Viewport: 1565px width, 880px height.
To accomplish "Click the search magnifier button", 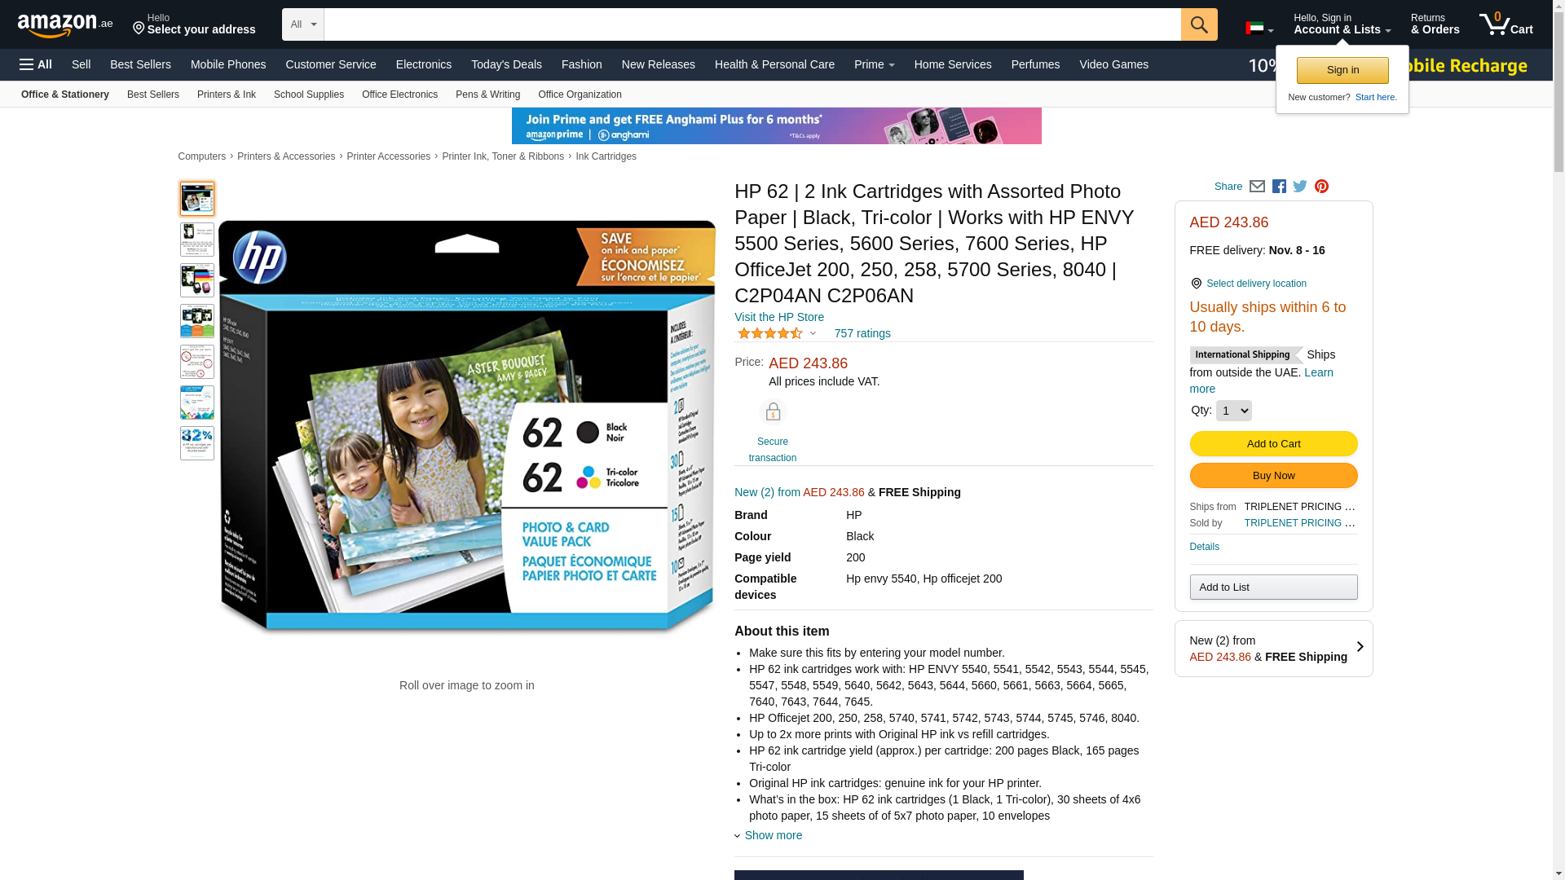I will click(x=1199, y=24).
